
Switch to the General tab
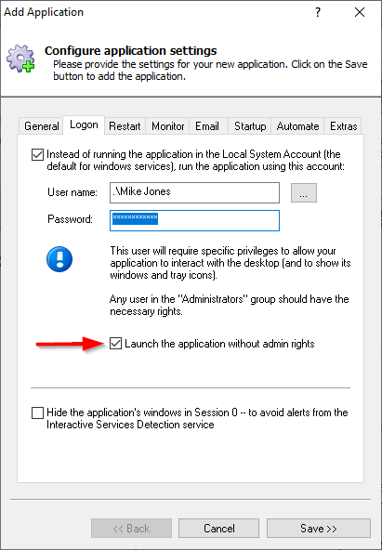[x=42, y=126]
